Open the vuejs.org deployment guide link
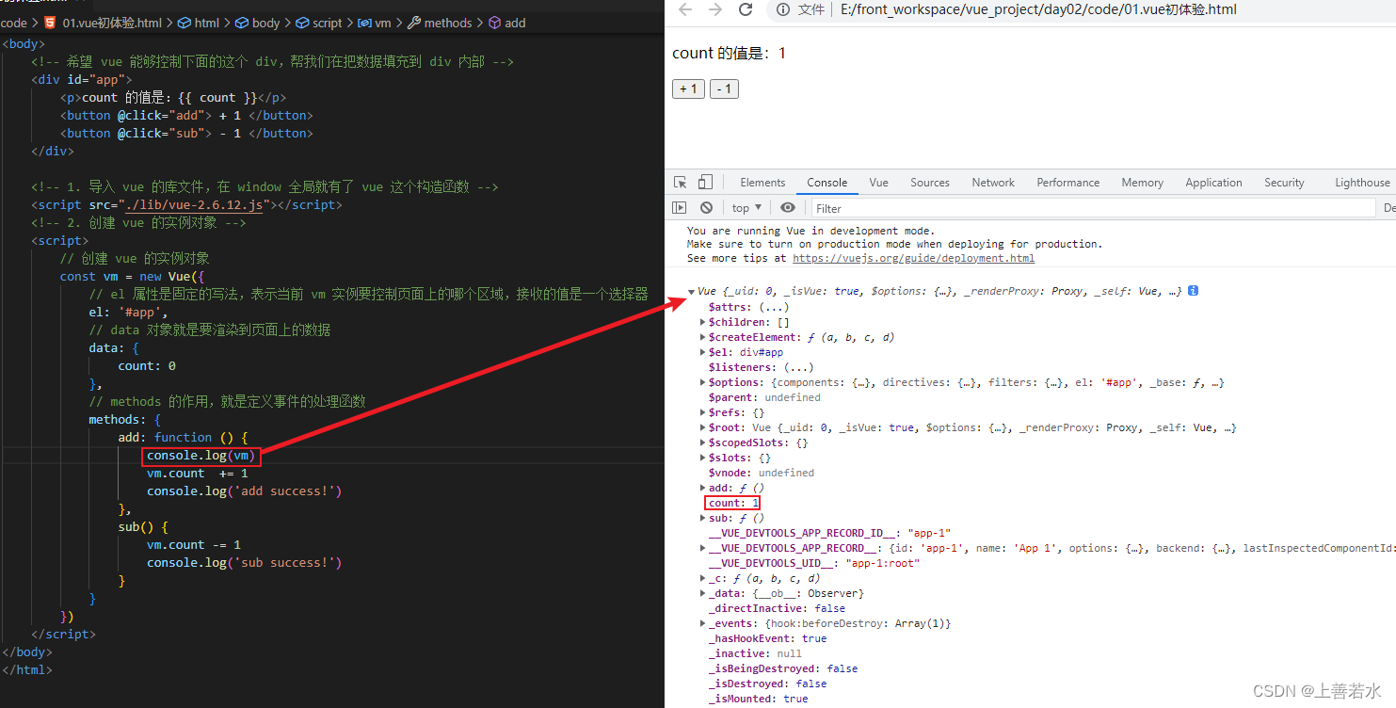The image size is (1396, 708). (913, 258)
